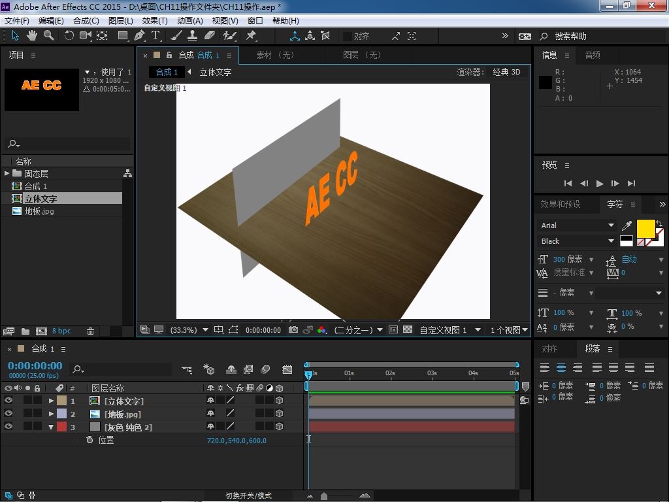Enable the snapping 对齐 checkbox

(348, 37)
